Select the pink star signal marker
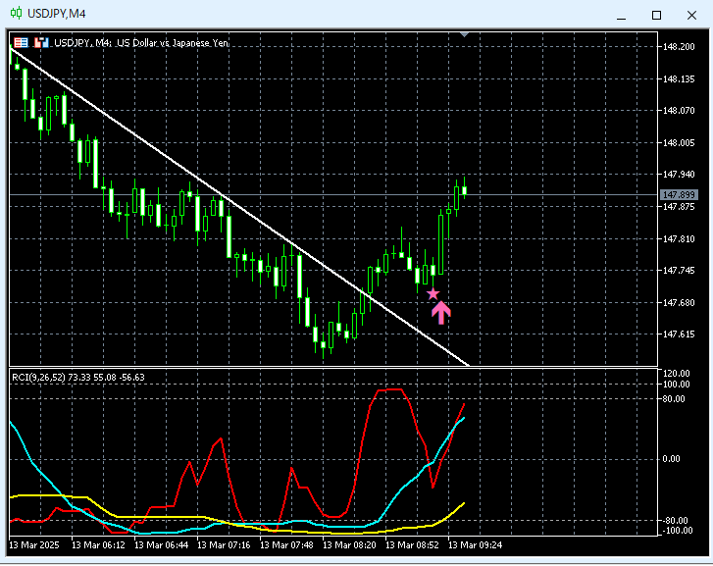Screen dimensions: 713x566 (x=433, y=294)
